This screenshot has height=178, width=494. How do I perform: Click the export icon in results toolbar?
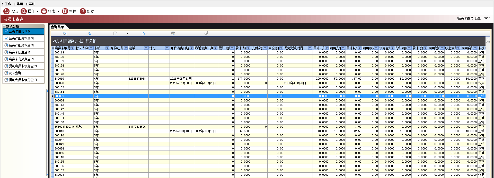click(x=115, y=33)
